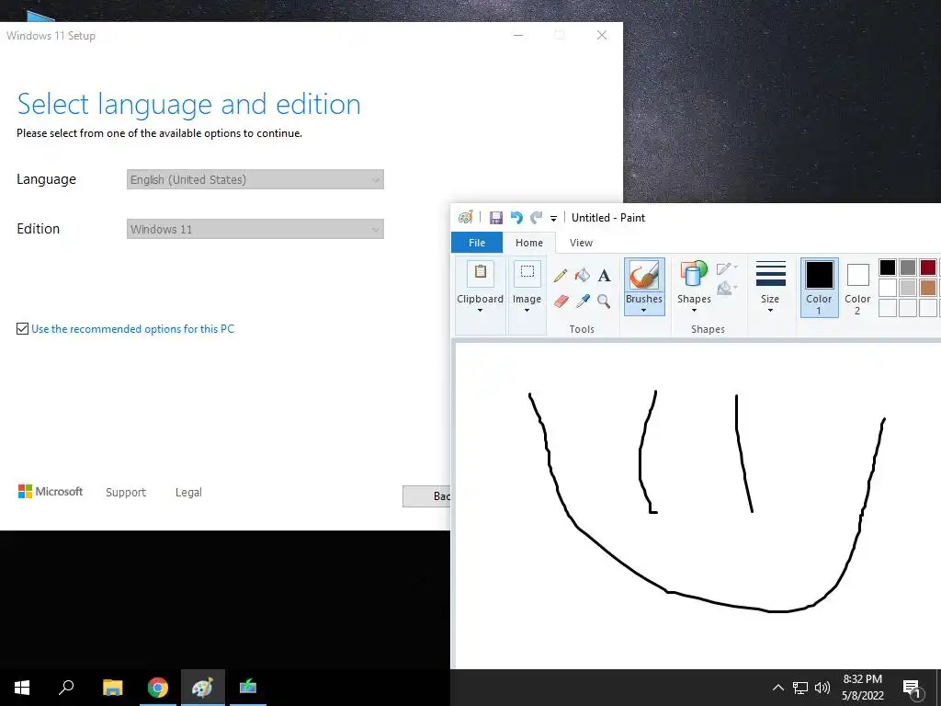Pick the brown palette swatch

[x=928, y=288]
